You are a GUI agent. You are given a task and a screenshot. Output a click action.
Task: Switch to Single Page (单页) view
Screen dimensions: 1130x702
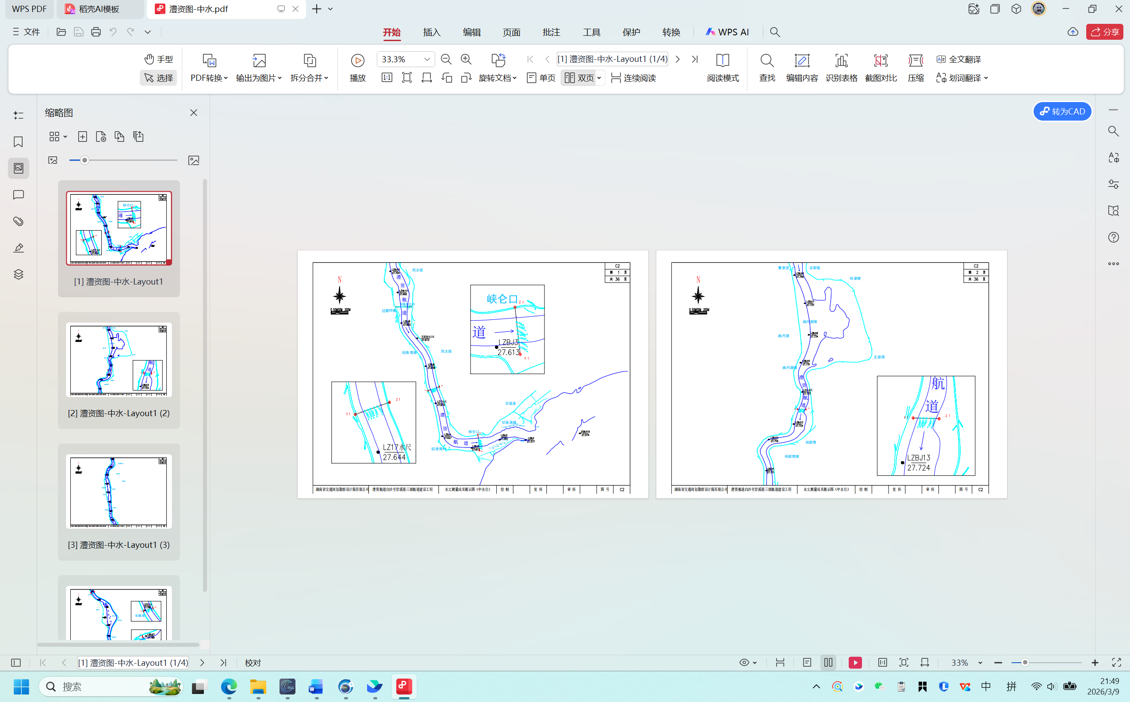point(541,78)
